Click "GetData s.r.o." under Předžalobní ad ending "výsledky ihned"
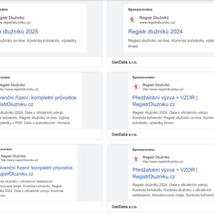Viewport: 214px width, 214px height. [125, 134]
